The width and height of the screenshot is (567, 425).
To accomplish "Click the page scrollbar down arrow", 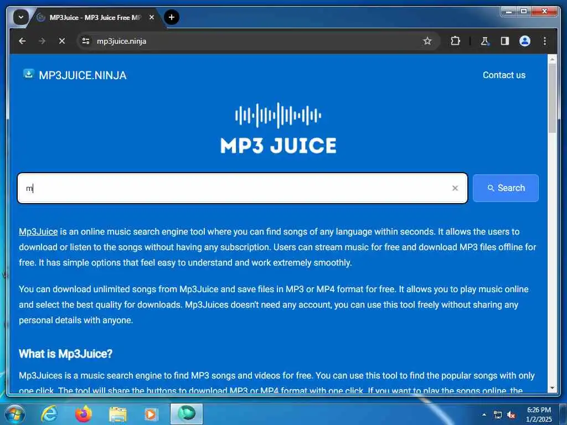I will coord(552,388).
